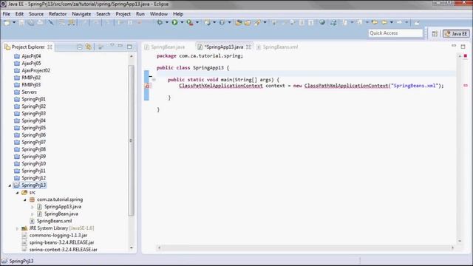Open the Debug configurations dropdown arrow

[x=167, y=22]
